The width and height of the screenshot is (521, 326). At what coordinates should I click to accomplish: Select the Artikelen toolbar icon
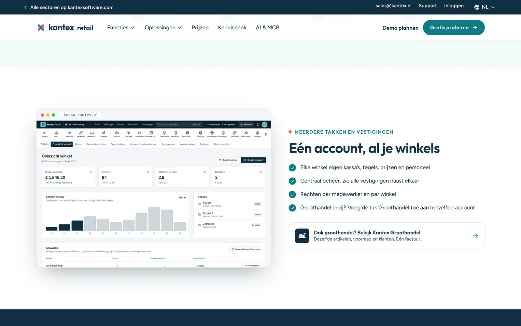point(81,133)
